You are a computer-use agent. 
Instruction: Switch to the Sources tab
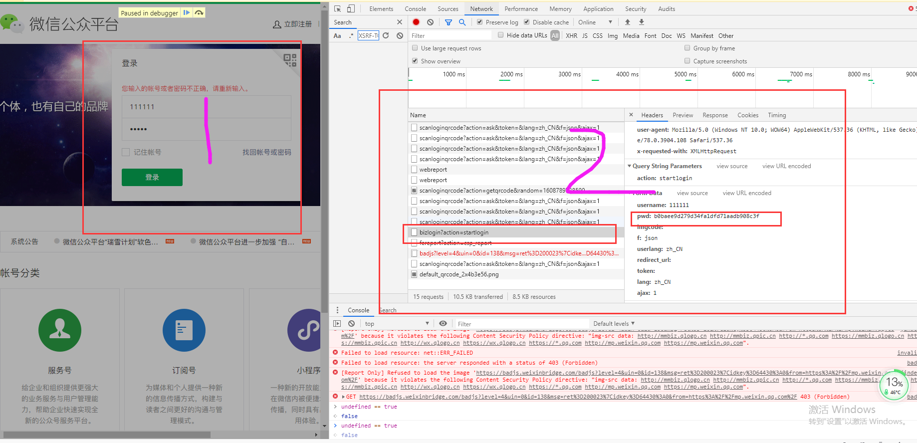[x=448, y=8]
